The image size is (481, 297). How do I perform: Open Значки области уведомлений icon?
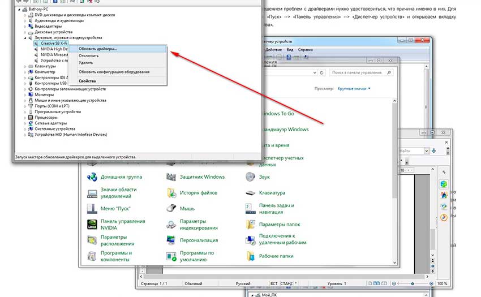tap(92, 193)
